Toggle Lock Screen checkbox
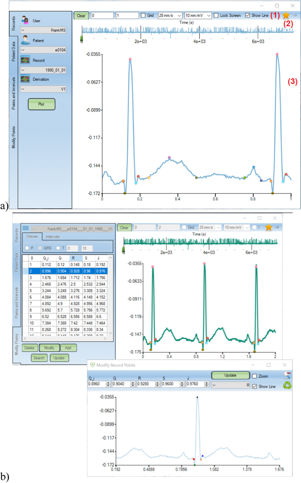301x483 pixels. (x=216, y=15)
